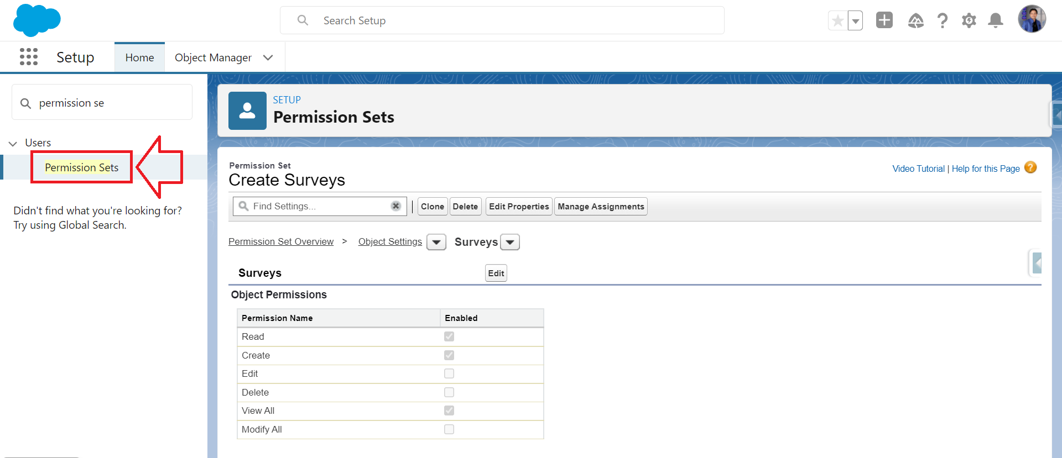
Task: Click the Enabled column header
Action: pos(492,318)
